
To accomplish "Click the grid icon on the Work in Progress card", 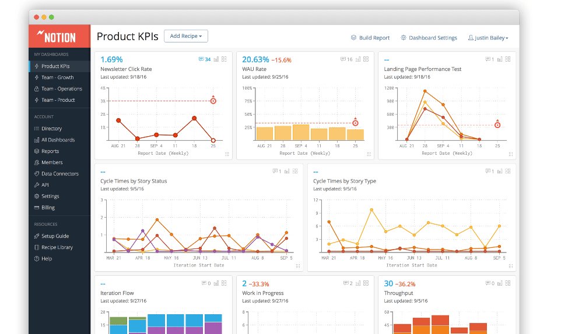I will pos(366,283).
